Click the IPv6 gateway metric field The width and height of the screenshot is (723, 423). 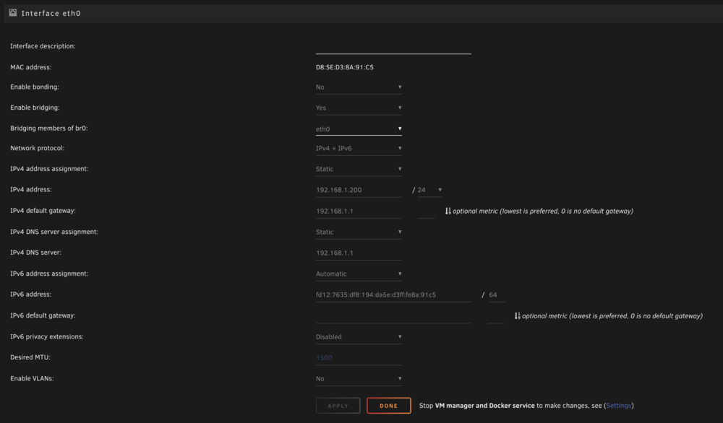click(x=496, y=315)
